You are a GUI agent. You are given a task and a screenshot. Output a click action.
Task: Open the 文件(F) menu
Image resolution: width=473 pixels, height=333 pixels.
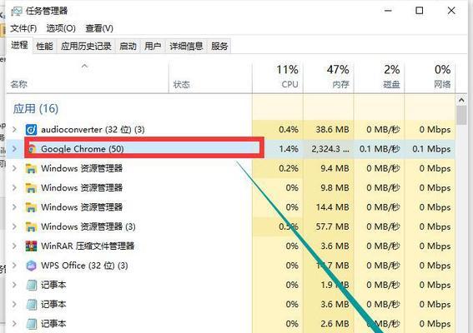[x=23, y=28]
